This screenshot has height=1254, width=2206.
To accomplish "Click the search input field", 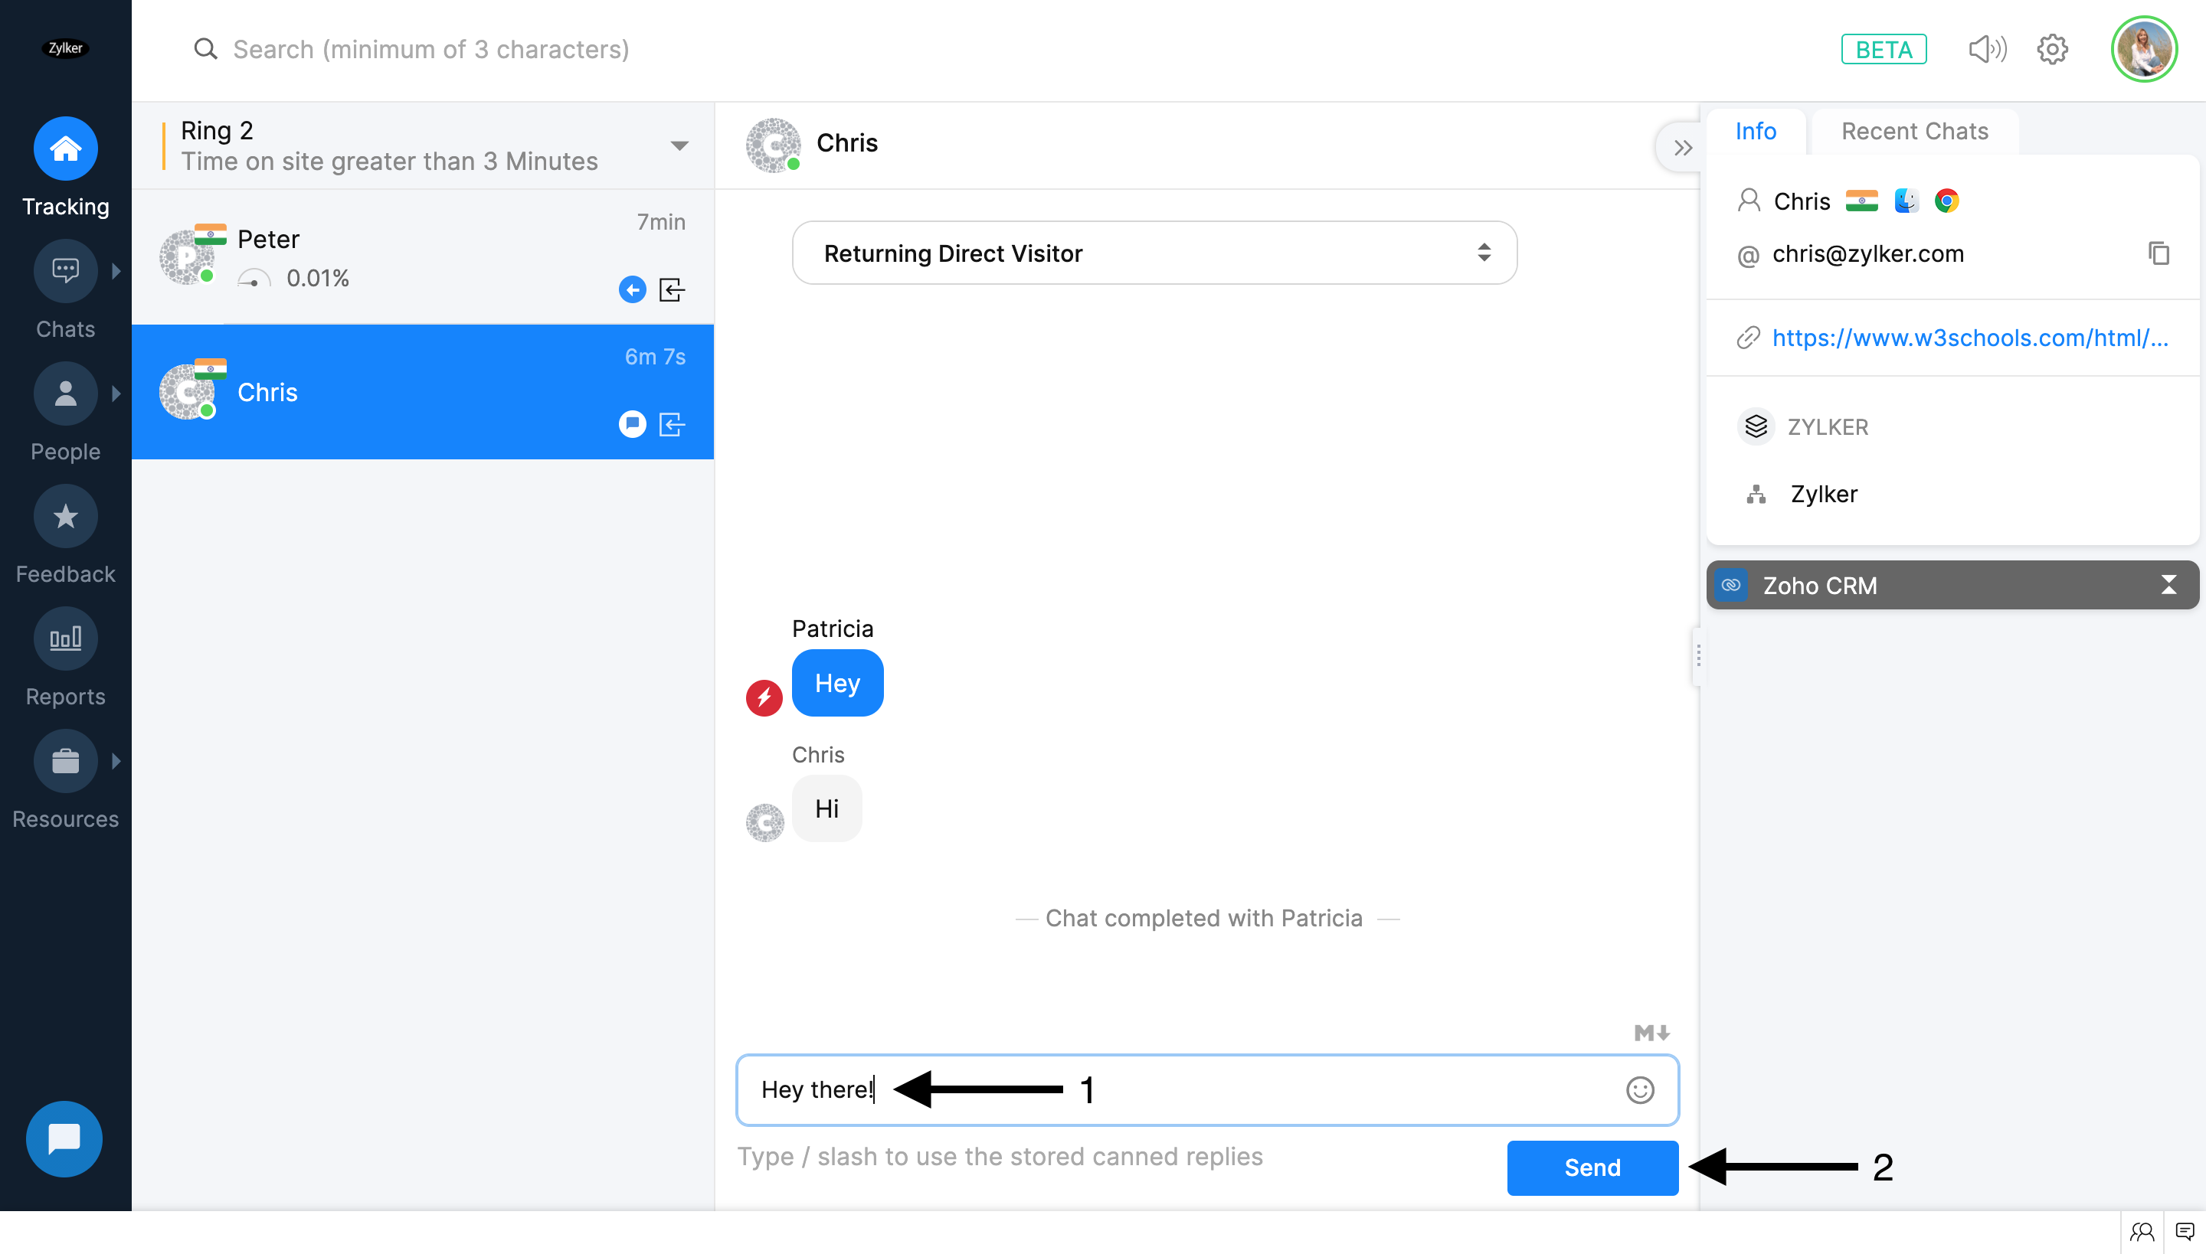I will tap(430, 49).
